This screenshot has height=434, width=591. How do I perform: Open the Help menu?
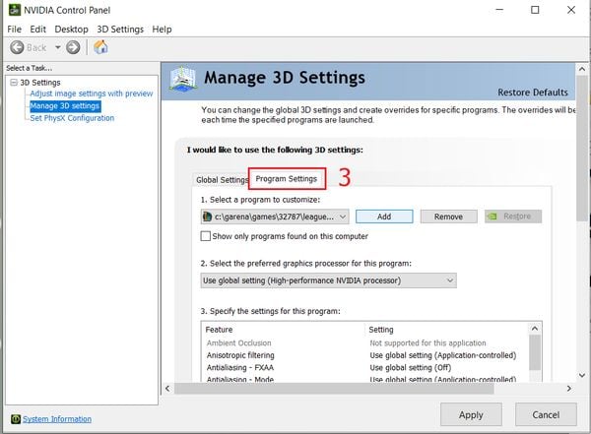click(x=162, y=29)
